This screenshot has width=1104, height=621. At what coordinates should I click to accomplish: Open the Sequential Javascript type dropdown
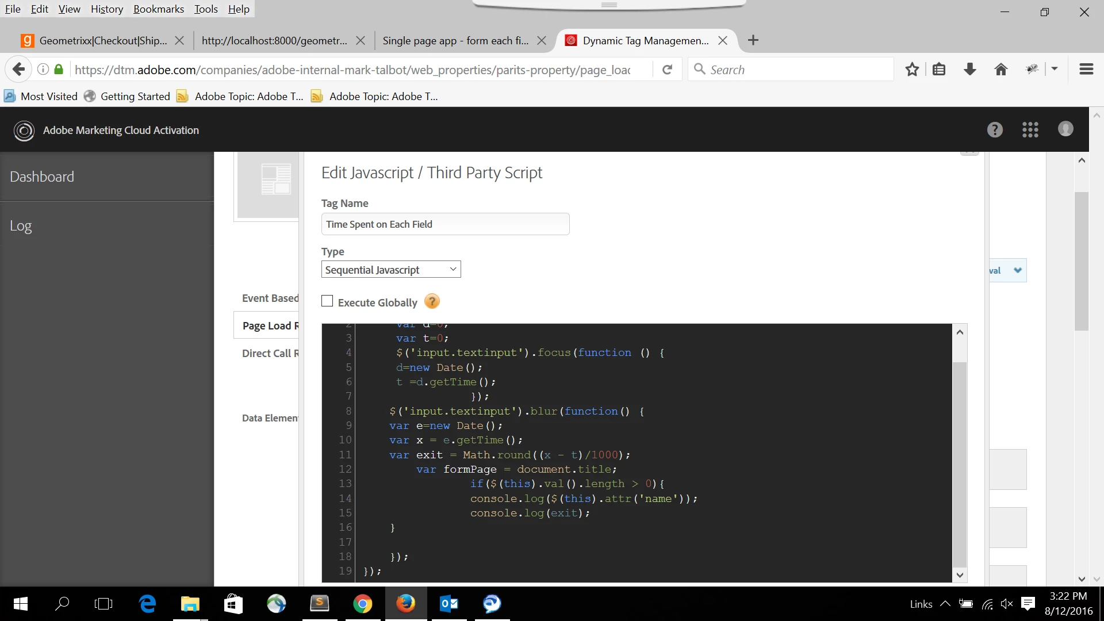pos(391,270)
